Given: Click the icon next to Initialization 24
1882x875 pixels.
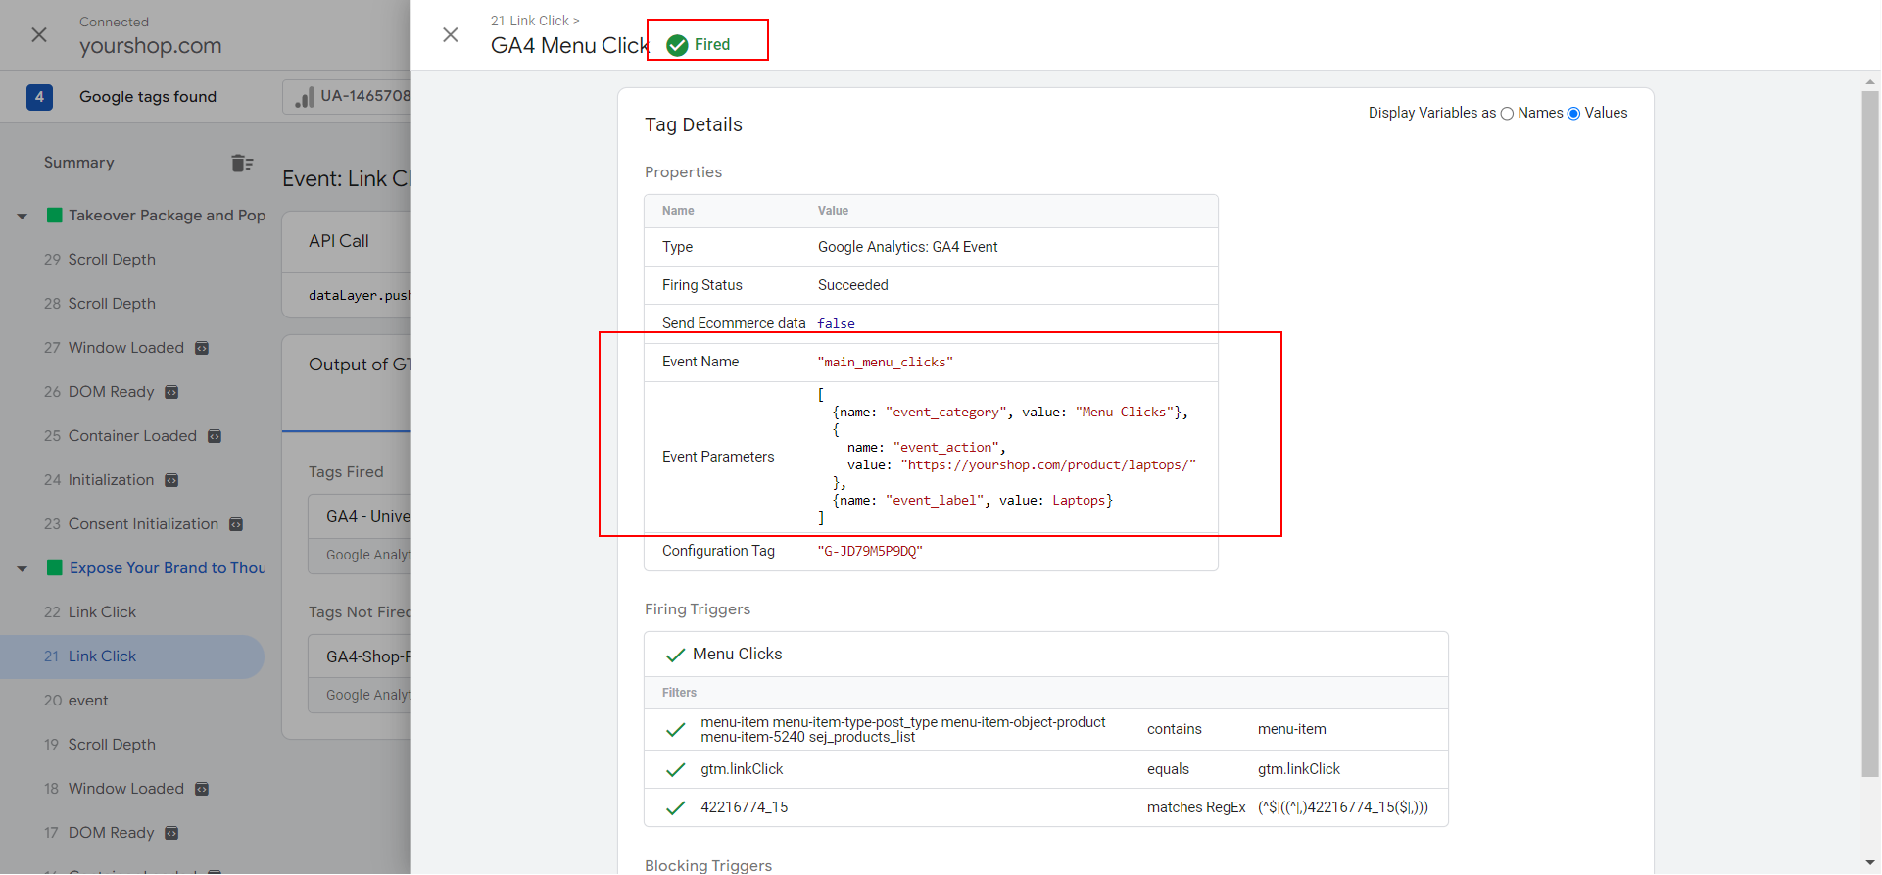Looking at the screenshot, I should click(x=171, y=480).
